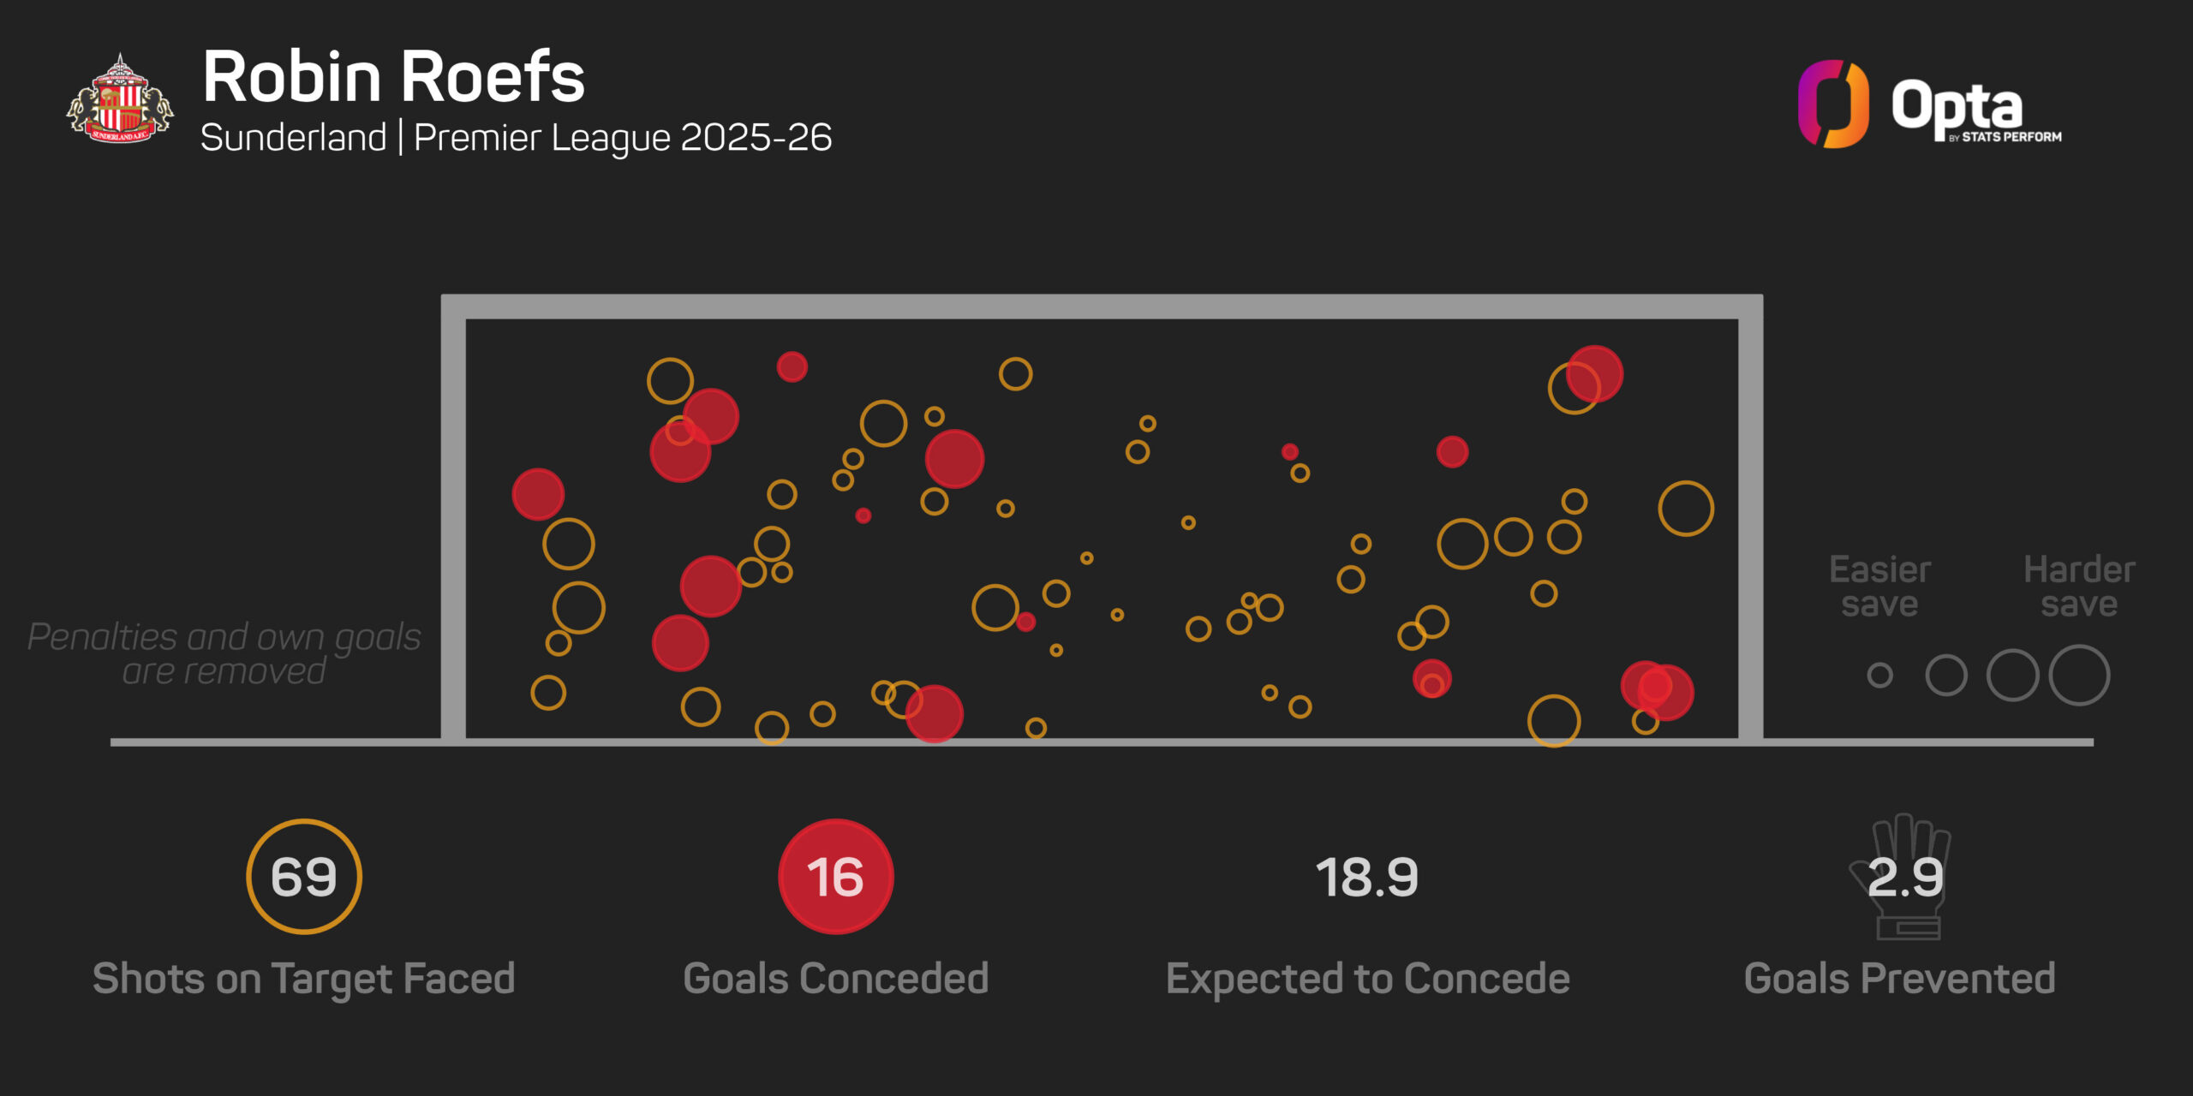Click the Sunderland club crest

coord(120,101)
